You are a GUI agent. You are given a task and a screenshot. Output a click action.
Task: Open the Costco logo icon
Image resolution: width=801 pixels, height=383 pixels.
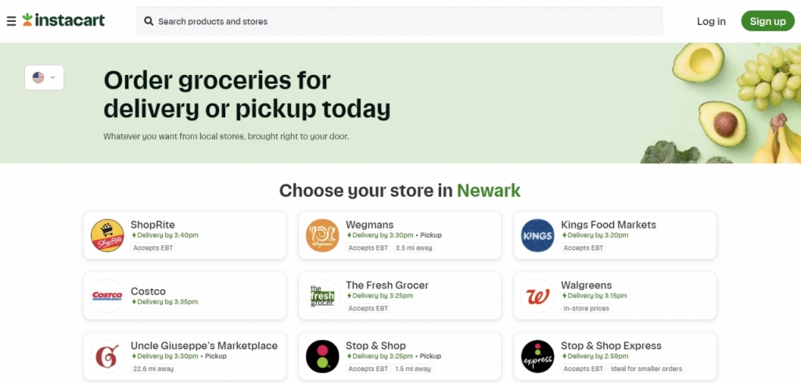(107, 295)
